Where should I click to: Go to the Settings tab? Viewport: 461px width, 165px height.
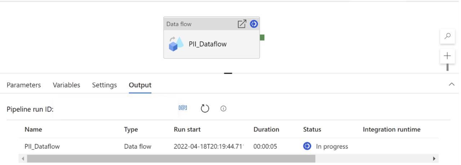104,85
